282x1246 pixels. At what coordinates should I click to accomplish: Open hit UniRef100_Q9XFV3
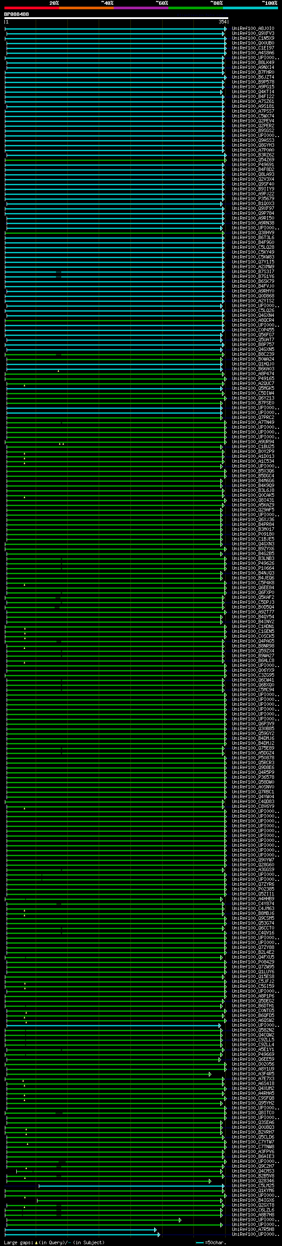tap(253, 34)
